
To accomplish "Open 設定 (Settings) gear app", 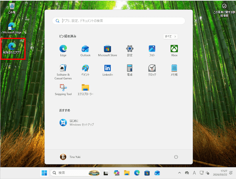I will click(x=130, y=51).
